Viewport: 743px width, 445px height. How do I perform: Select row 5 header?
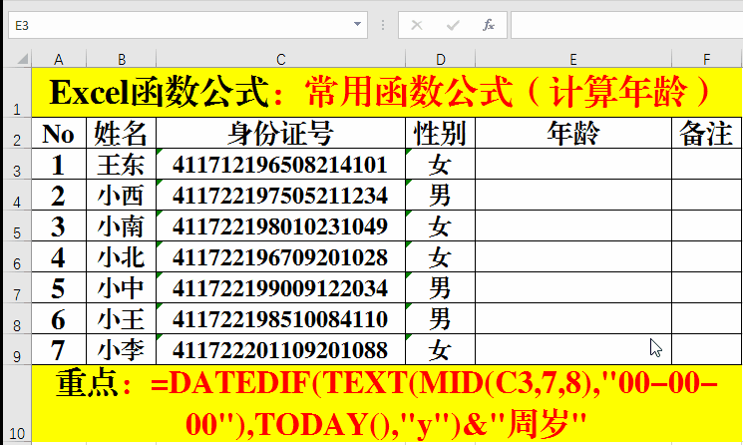coord(18,225)
